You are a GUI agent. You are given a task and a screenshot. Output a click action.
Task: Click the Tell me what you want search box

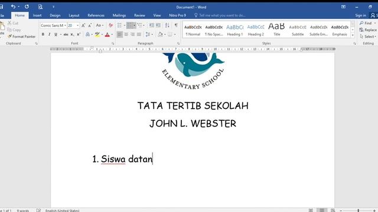(220, 15)
